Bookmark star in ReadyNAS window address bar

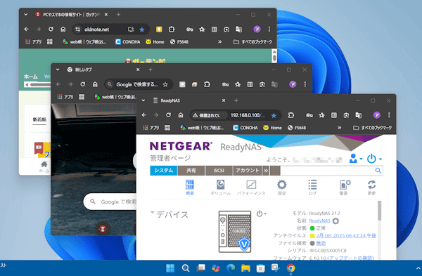[x=274, y=115]
